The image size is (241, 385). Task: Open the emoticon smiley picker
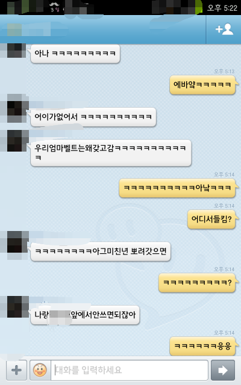pyautogui.click(x=40, y=370)
